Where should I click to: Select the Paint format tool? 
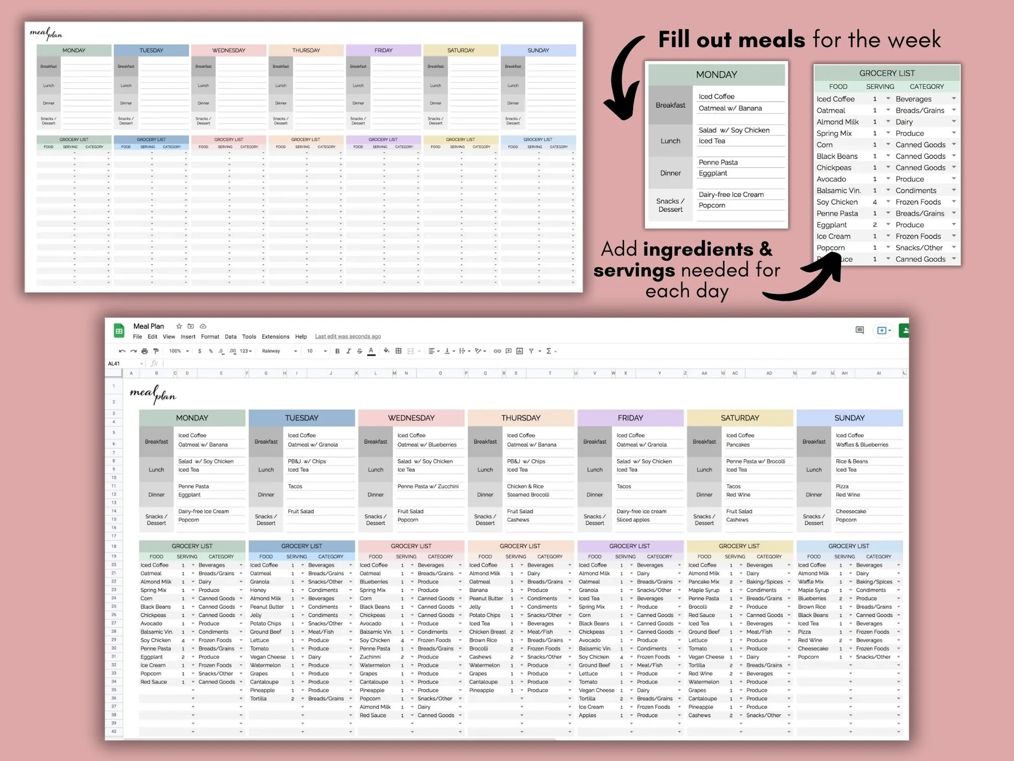pyautogui.click(x=155, y=351)
